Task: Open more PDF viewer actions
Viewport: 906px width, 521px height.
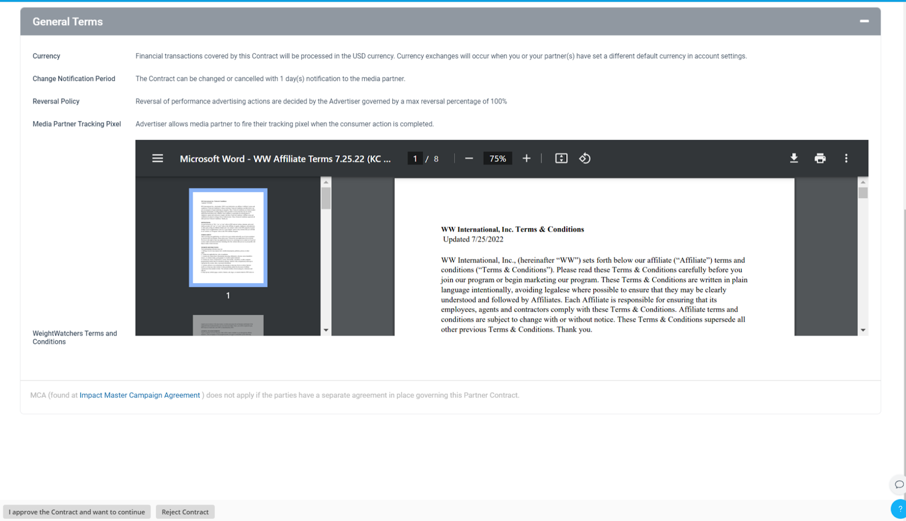Action: [x=846, y=159]
